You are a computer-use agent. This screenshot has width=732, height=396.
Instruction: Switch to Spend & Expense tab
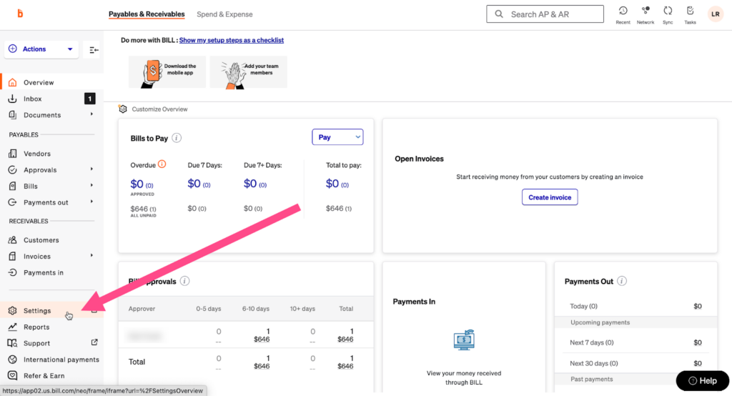tap(224, 14)
